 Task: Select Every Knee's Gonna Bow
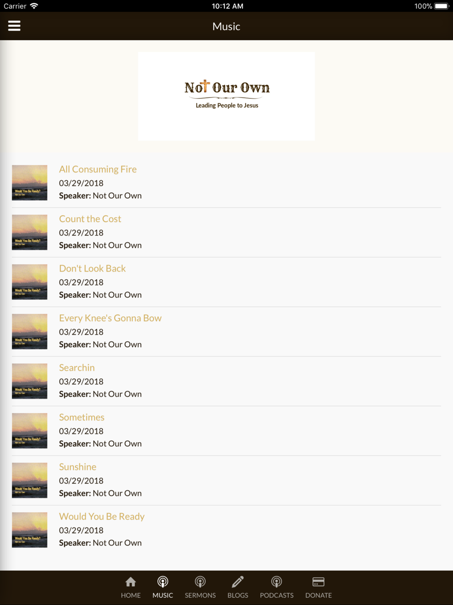[x=110, y=318]
